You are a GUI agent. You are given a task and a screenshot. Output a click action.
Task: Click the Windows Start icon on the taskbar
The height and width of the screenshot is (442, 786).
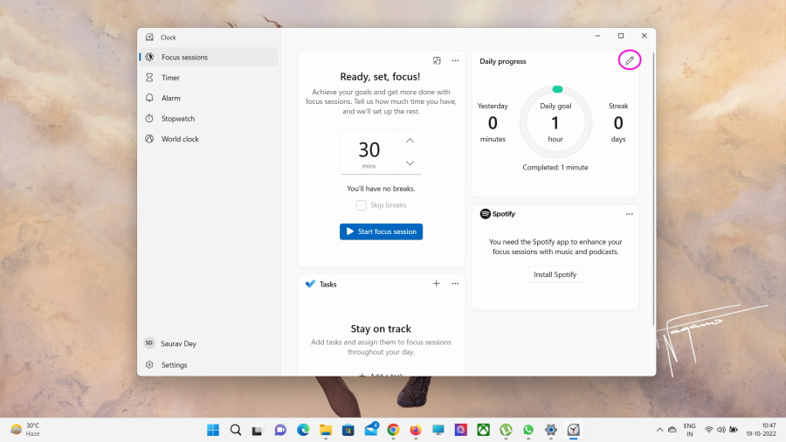213,430
